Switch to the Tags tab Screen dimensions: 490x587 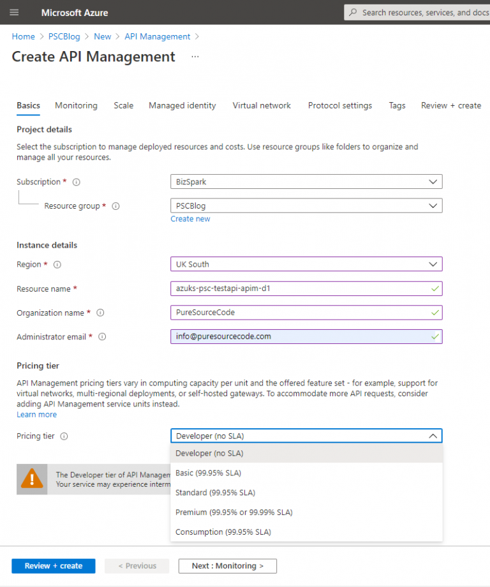coord(397,105)
